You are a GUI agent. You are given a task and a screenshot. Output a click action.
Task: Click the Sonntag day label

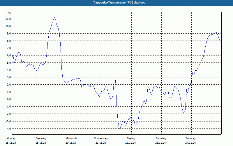(x=190, y=138)
